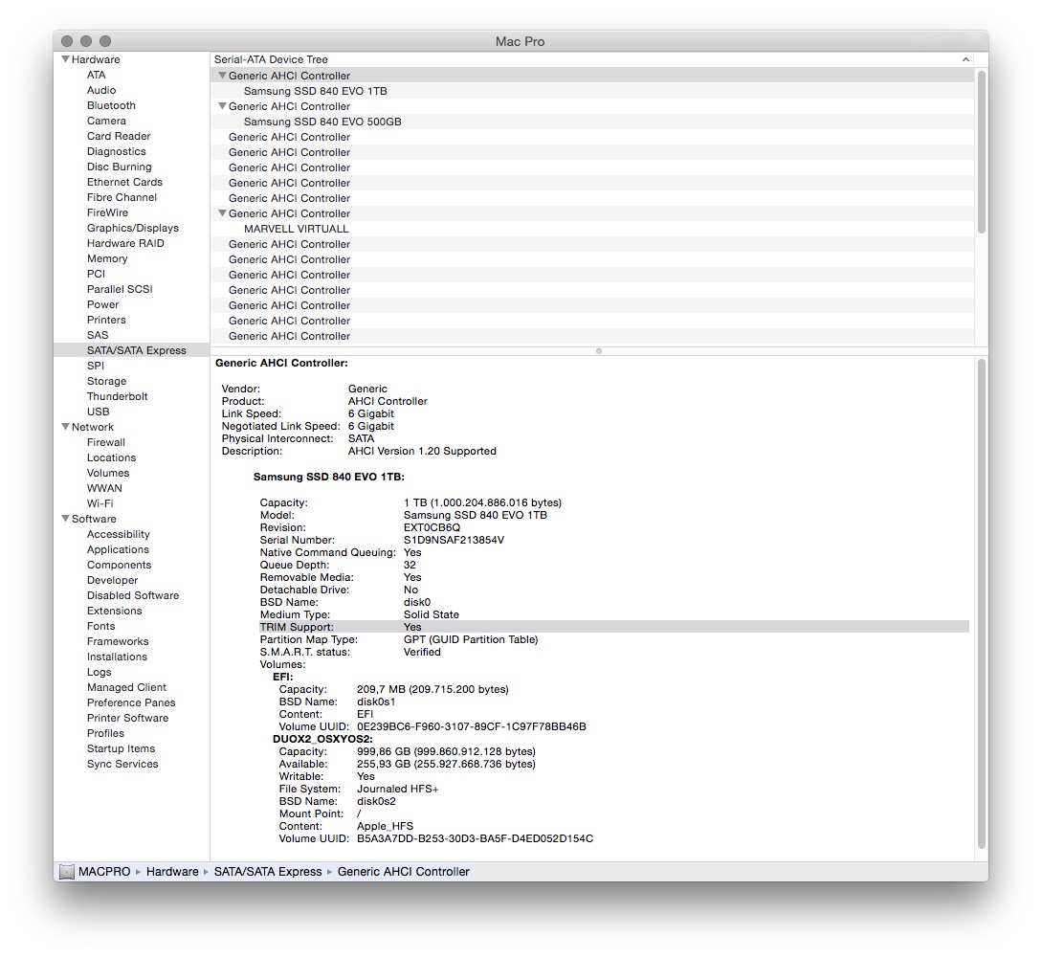Select Diagnostics in the sidebar

[x=117, y=151]
